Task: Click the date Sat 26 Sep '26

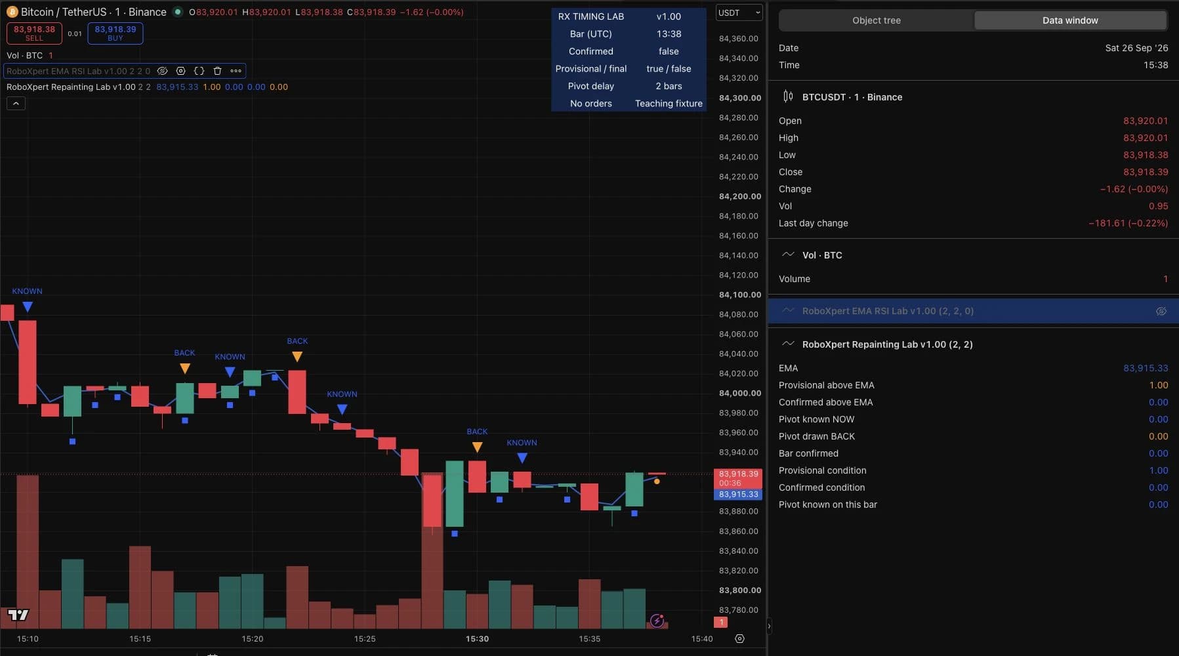Action: 1136,48
